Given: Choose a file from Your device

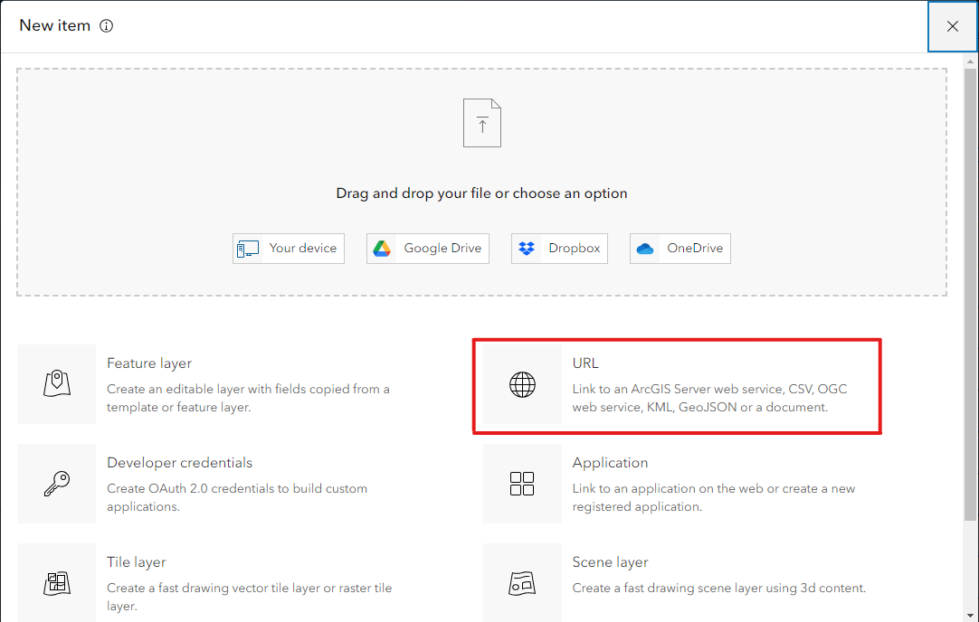Looking at the screenshot, I should pos(289,249).
